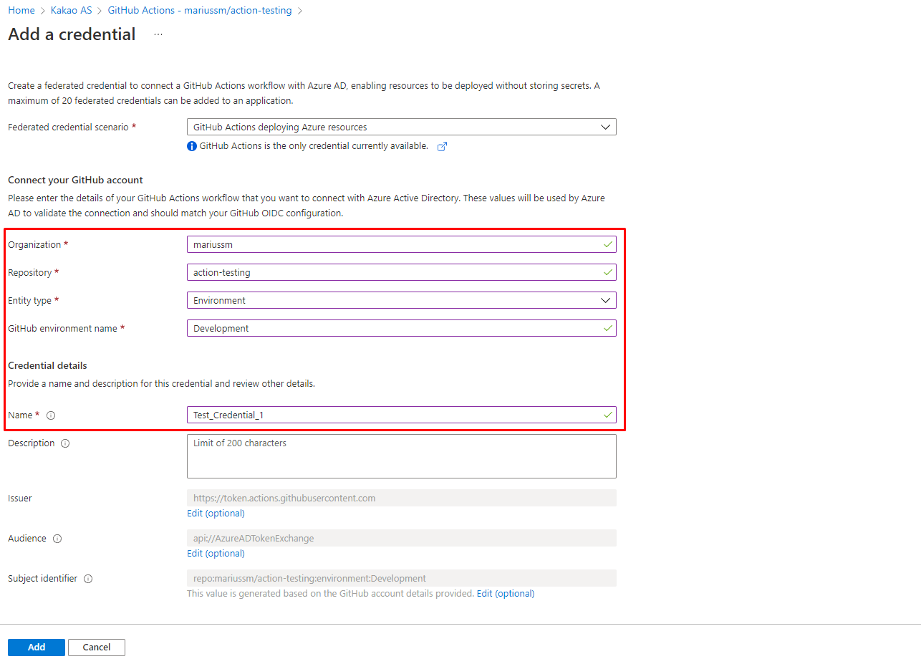Click the blue info icon before GitHub Actions notice
This screenshot has height=664, width=921.
(191, 145)
